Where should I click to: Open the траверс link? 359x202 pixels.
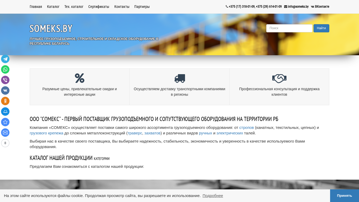point(135,133)
